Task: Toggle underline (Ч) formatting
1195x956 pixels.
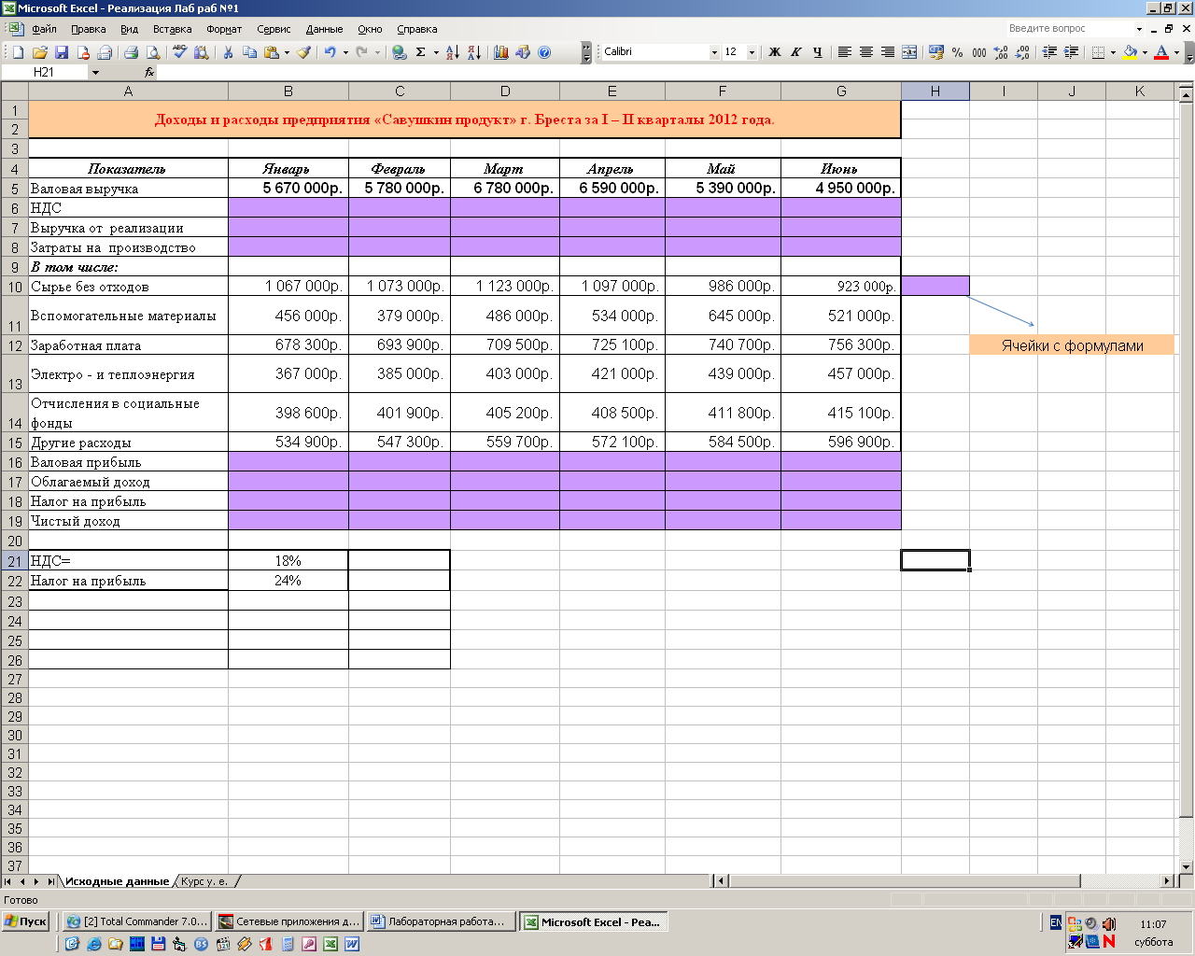Action: point(818,52)
